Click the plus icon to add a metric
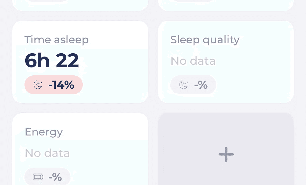The image size is (306, 185). click(x=226, y=154)
